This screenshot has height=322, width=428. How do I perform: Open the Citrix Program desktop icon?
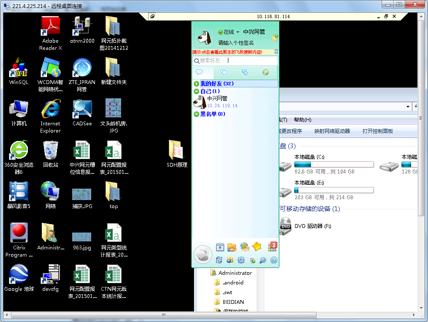tap(19, 240)
